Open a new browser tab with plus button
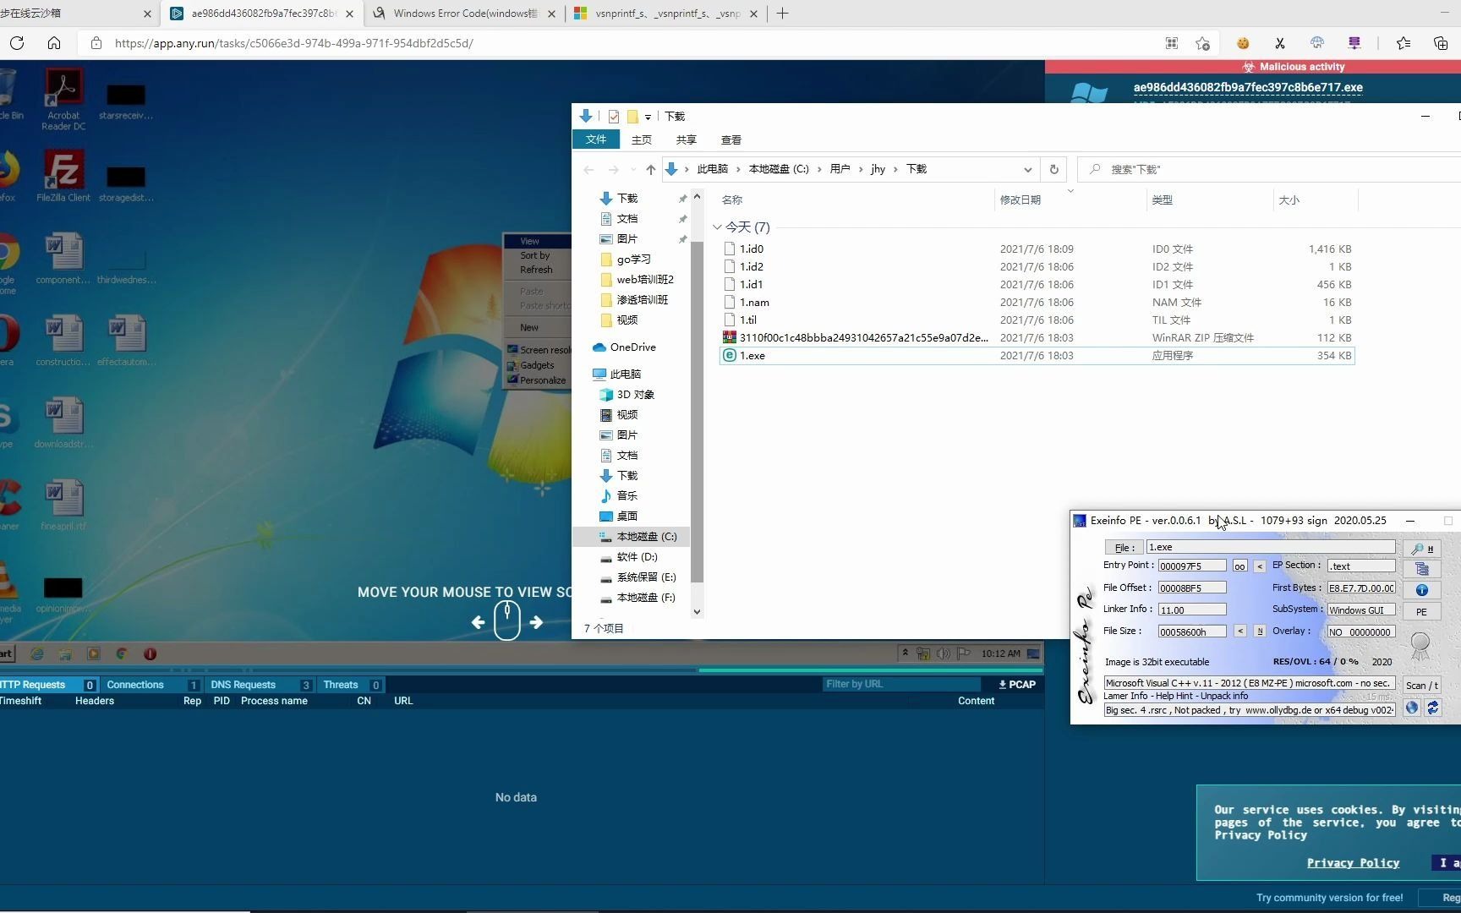The height and width of the screenshot is (913, 1461). [x=782, y=14]
